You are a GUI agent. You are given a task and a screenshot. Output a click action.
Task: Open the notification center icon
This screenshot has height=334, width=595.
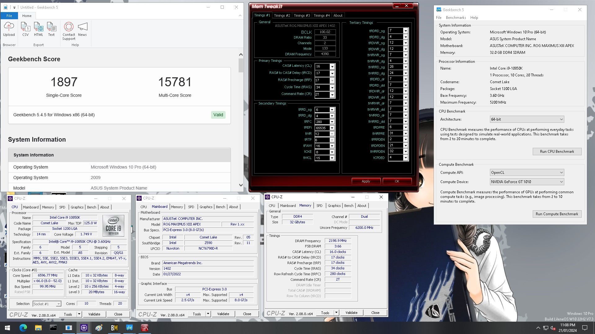click(585, 328)
